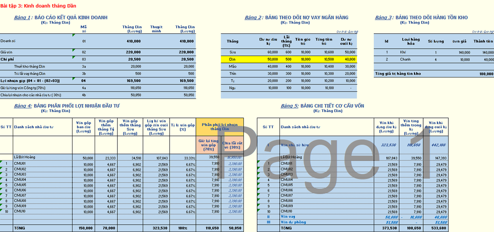Click the "Lợi nhuận gộp {04 = 01 - (02+03)}" cell
Screen dimensions: 494x232
pos(30,81)
